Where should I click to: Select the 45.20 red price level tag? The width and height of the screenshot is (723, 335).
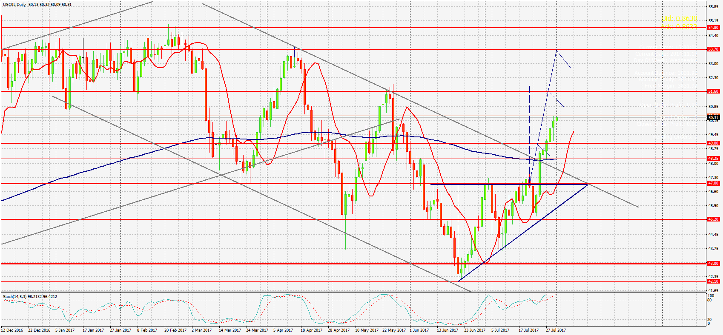click(713, 219)
